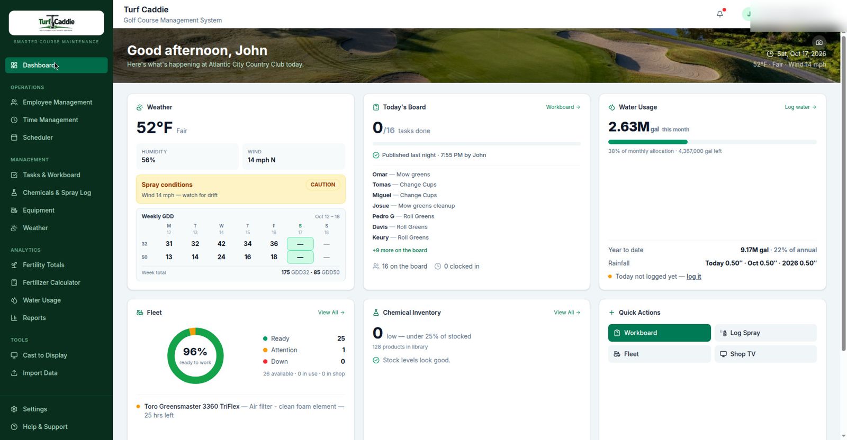
Task: Click the Fleet quick action button
Action: pos(659,354)
